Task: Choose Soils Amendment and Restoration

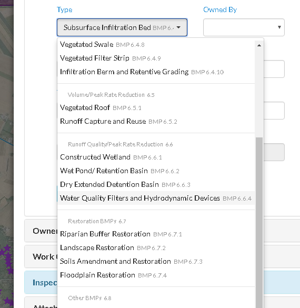Action: point(156,262)
